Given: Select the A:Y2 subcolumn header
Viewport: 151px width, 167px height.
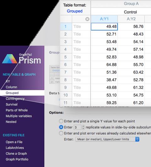Looking at the screenshot, I should [131, 19].
